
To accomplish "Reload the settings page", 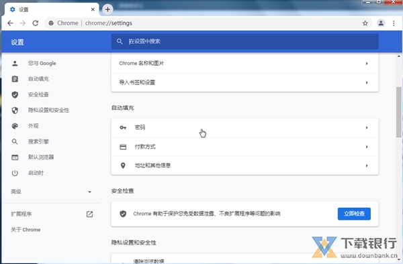I will (x=35, y=23).
